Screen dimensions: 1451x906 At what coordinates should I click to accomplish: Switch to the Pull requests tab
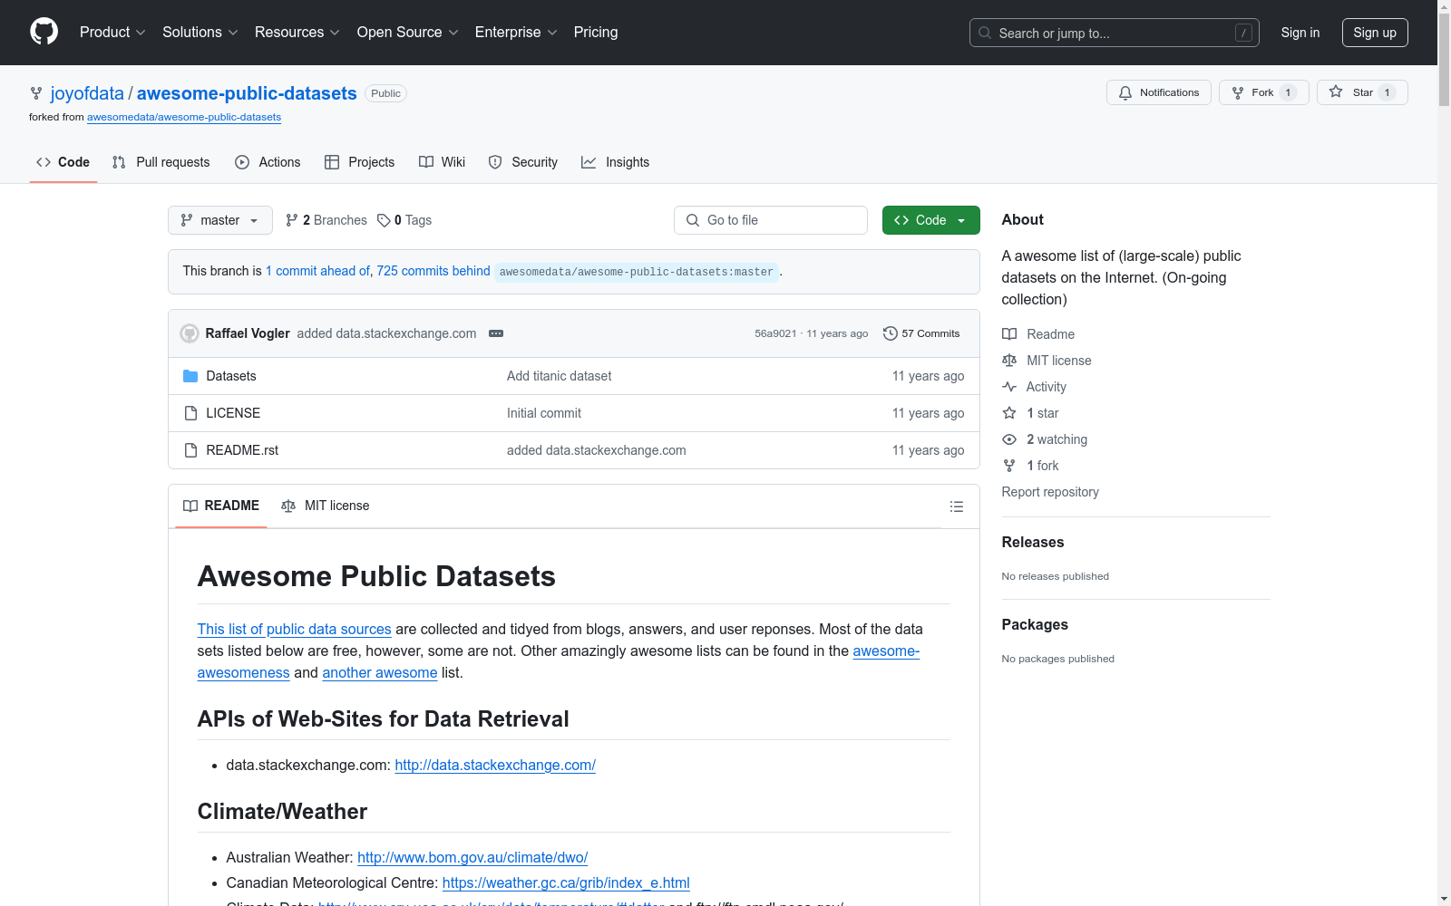(x=161, y=162)
